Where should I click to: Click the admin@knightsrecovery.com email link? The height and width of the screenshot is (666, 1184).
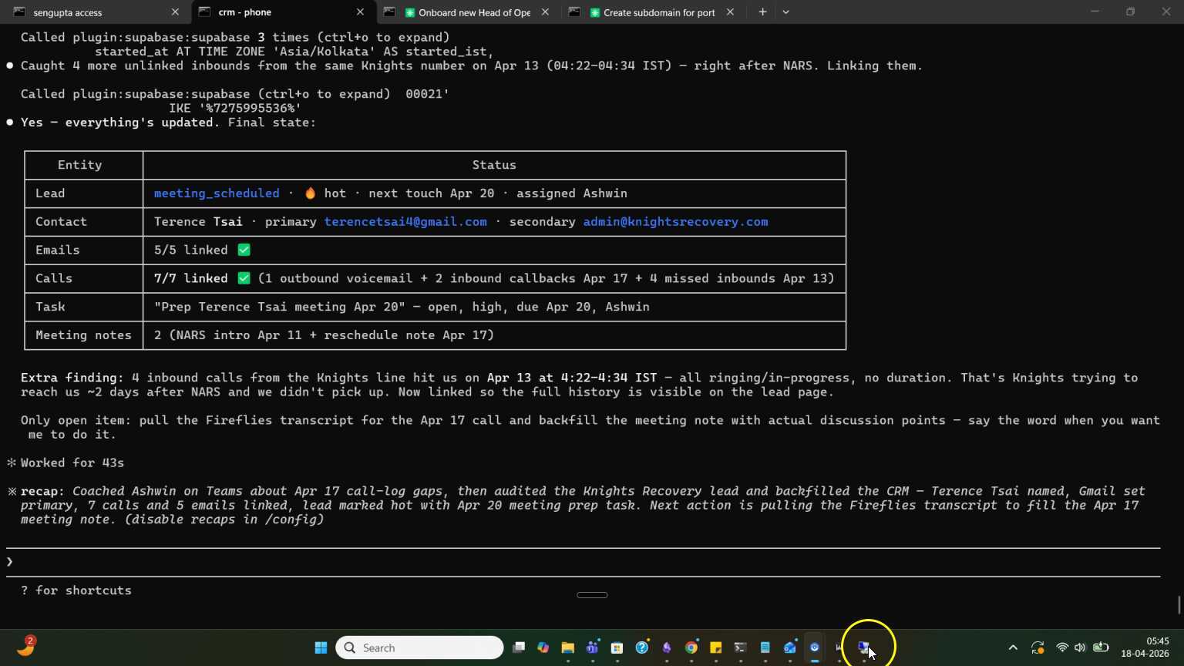[x=675, y=222]
